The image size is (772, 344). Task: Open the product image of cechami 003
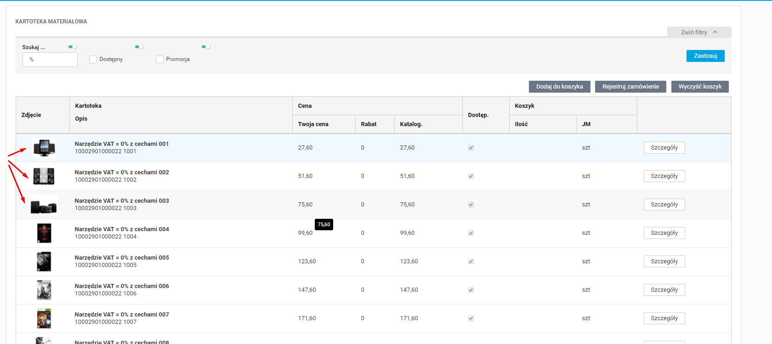(x=44, y=205)
